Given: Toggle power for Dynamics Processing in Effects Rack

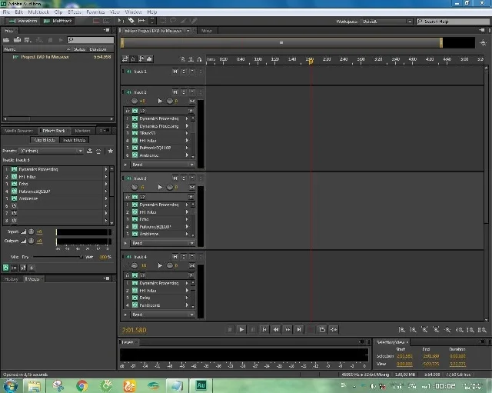Looking at the screenshot, I should [14, 169].
